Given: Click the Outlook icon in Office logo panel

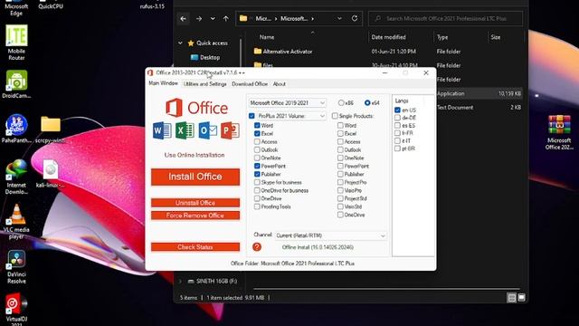Looking at the screenshot, I should coord(207,130).
